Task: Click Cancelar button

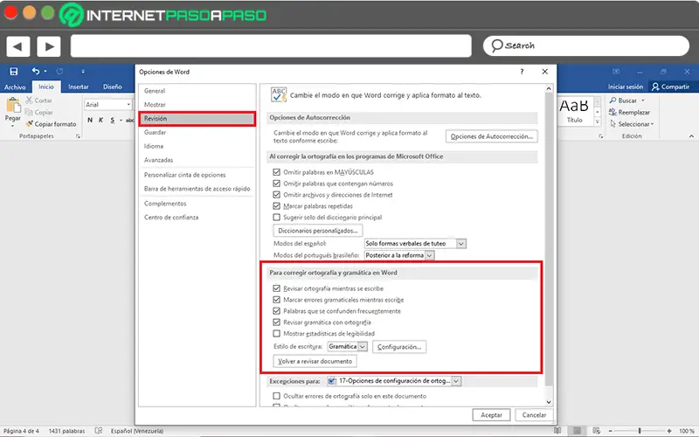Action: pos(534,414)
